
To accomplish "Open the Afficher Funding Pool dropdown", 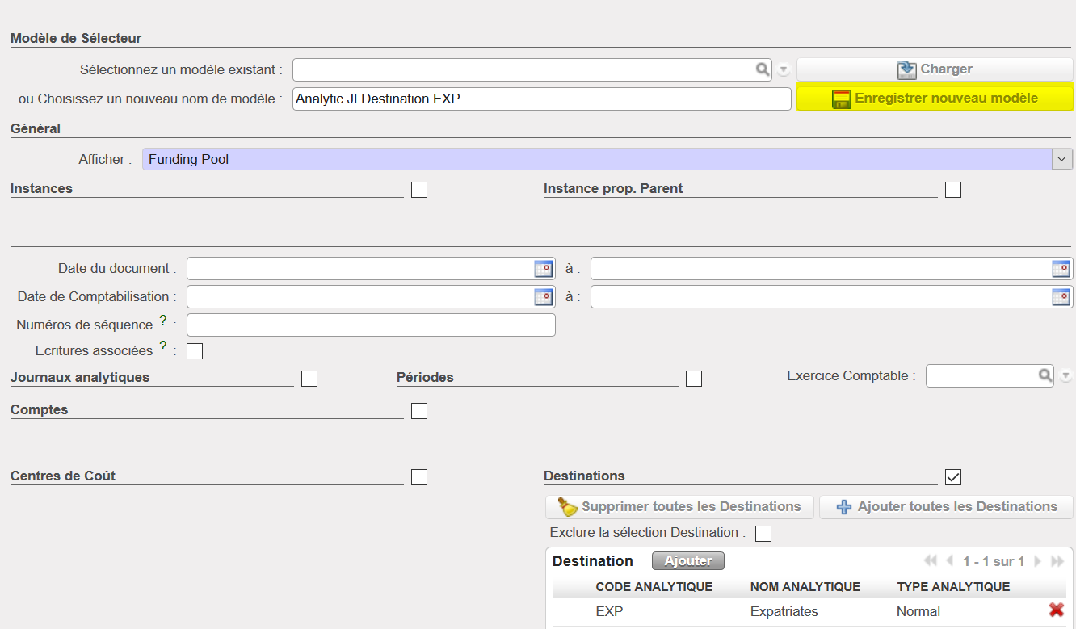I will (1062, 160).
